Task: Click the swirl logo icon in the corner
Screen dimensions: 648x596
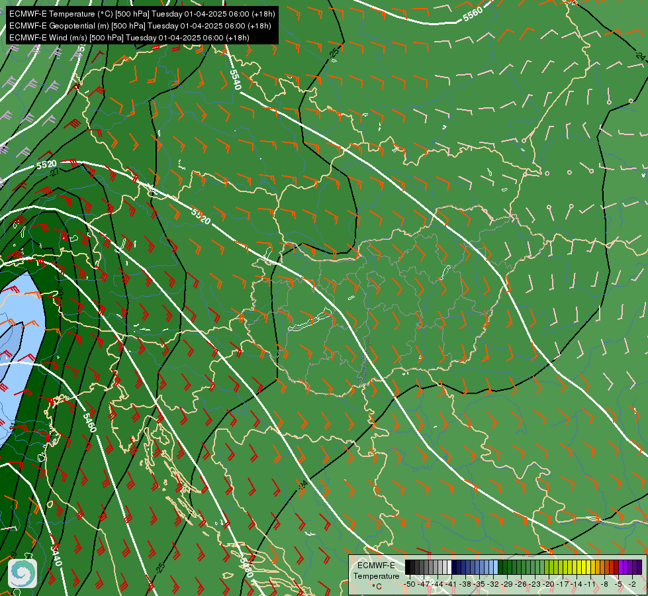Action: tap(23, 573)
